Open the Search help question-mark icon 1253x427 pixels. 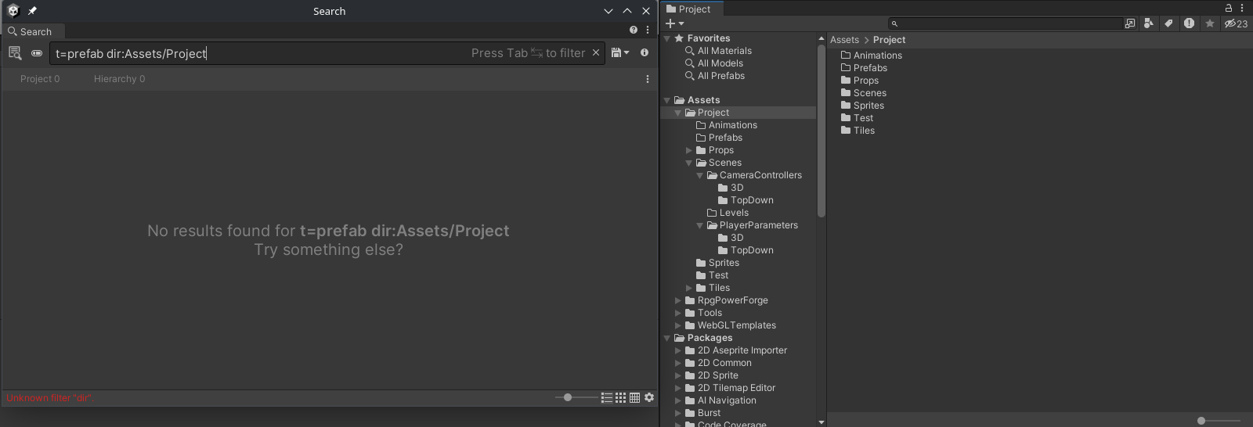633,30
